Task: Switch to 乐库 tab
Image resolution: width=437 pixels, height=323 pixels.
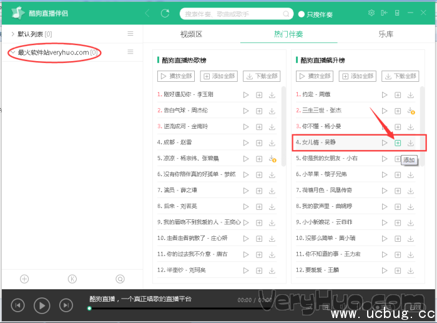Action: tap(386, 34)
